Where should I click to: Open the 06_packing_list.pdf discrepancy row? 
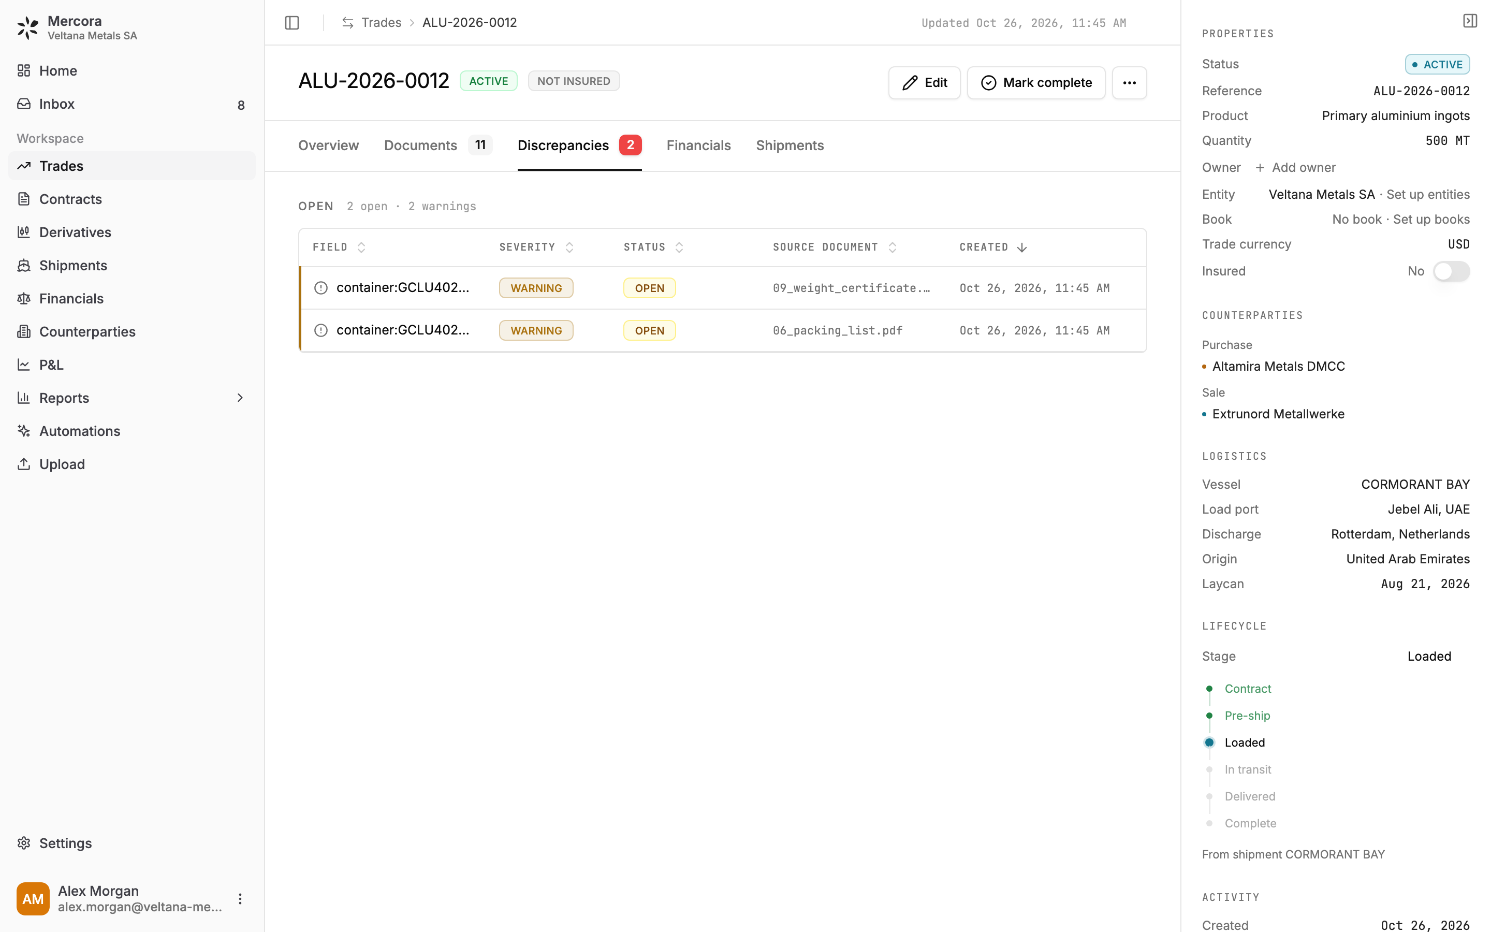[x=723, y=330]
